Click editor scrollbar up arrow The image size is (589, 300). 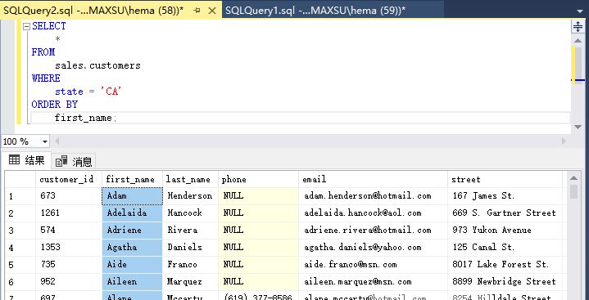(578, 41)
